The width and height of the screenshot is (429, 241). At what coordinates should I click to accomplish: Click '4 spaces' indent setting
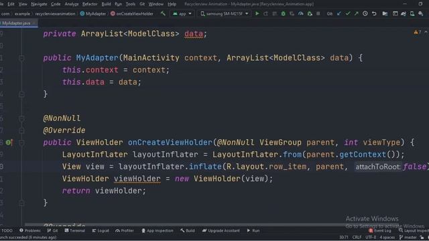387,237
